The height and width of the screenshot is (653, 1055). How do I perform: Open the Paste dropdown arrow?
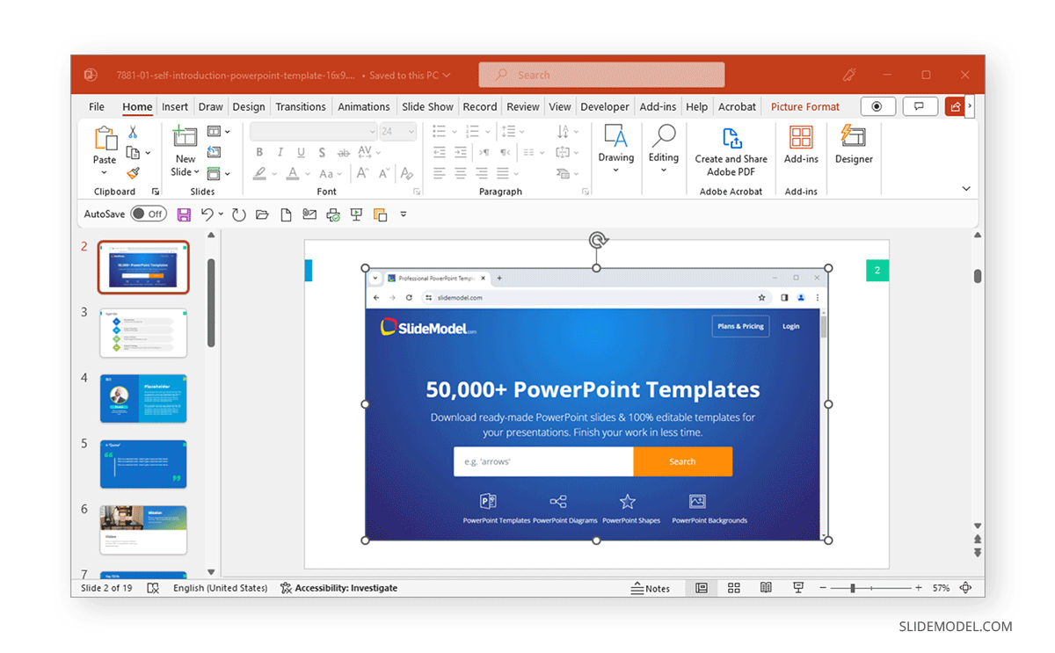(105, 173)
